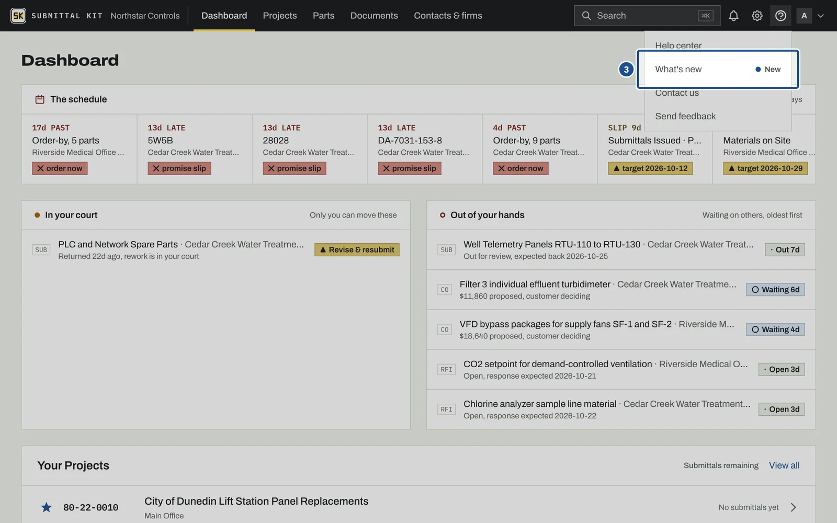
Task: Open PLC and Network Spare Parts submittal
Action: point(216,250)
